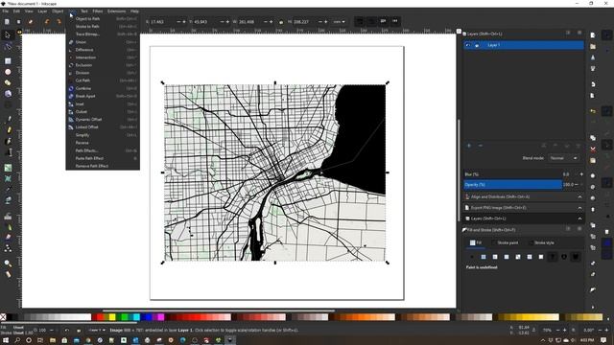
Task: Open the File menu
Action: coord(6,11)
